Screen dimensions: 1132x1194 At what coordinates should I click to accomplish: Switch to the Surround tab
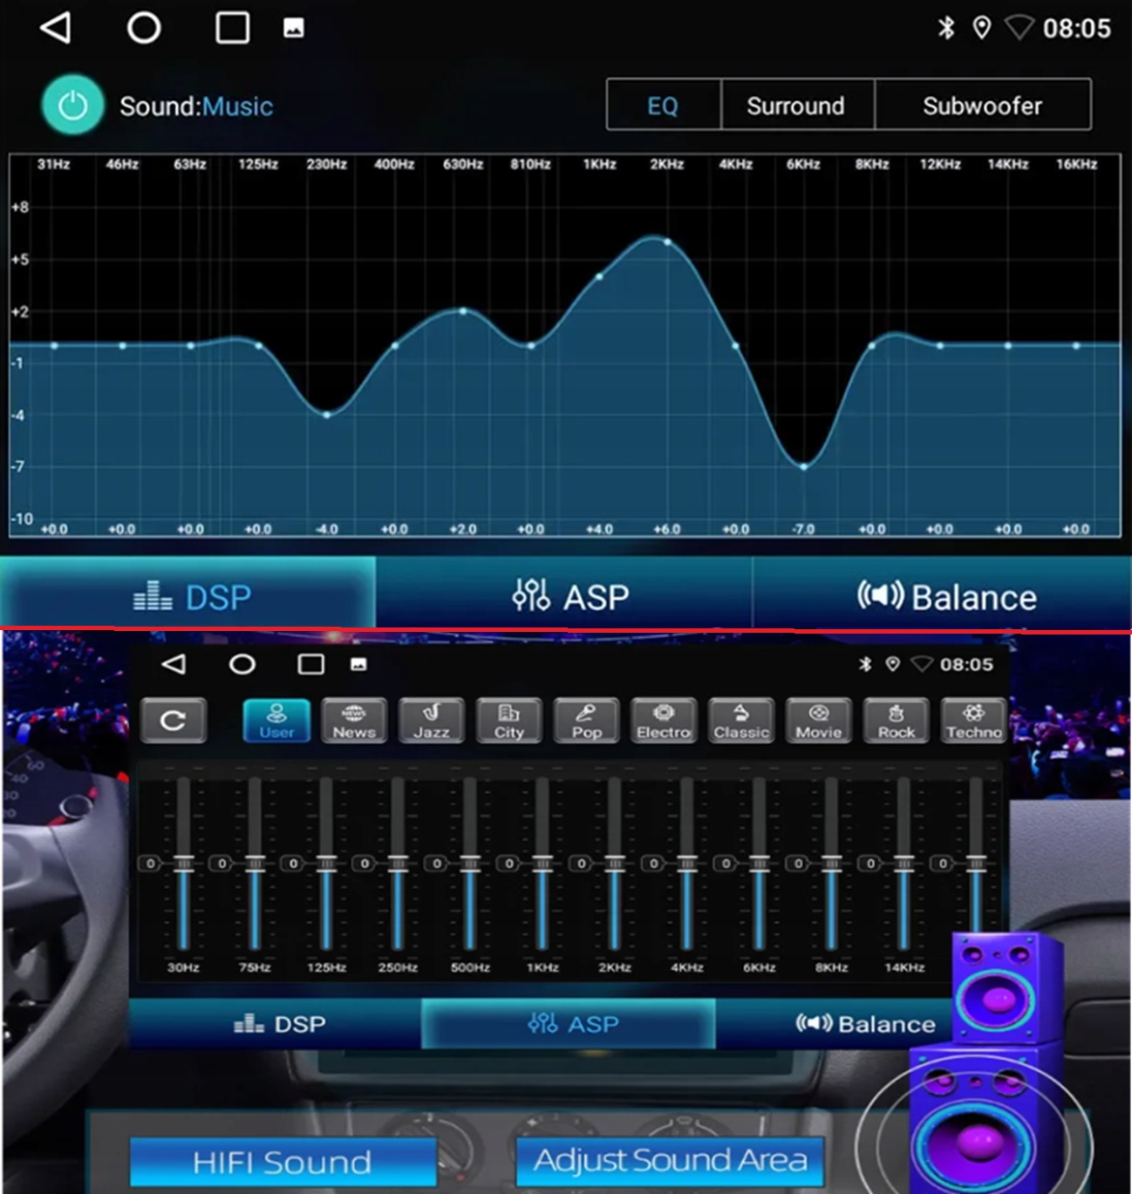coord(794,105)
